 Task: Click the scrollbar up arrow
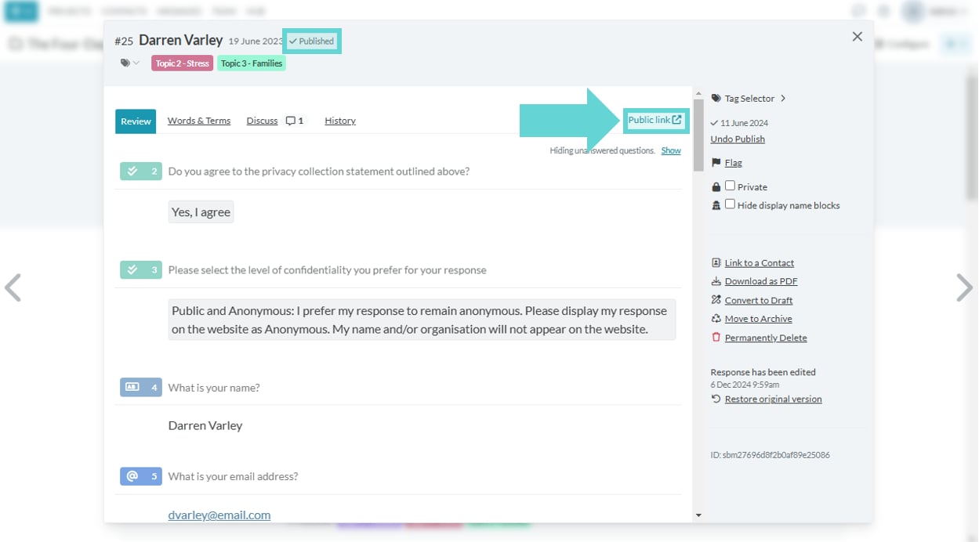coord(698,93)
